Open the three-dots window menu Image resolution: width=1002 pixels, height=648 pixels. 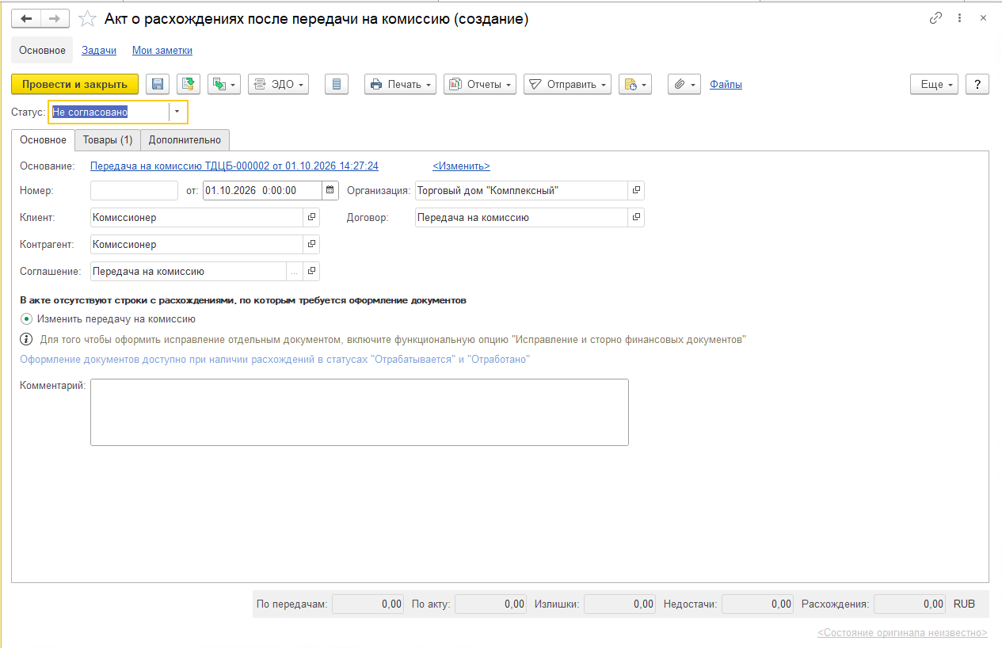click(959, 18)
